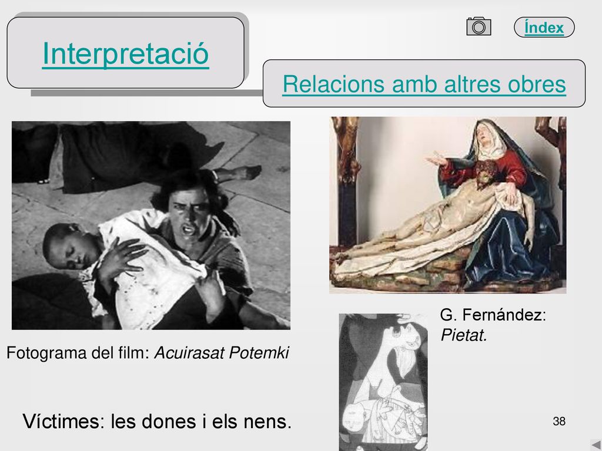Screen dimensions: 602x451
Task: Select the text 'G. Fernández:'
Action: (x=493, y=315)
